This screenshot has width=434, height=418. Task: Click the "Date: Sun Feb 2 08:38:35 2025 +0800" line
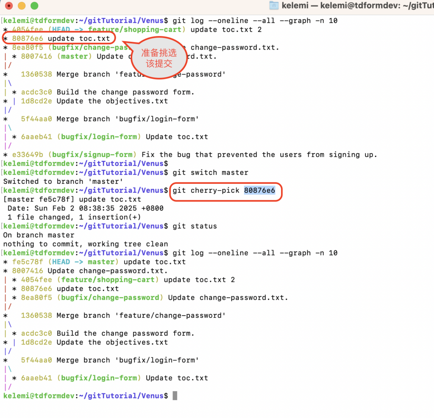coord(86,208)
